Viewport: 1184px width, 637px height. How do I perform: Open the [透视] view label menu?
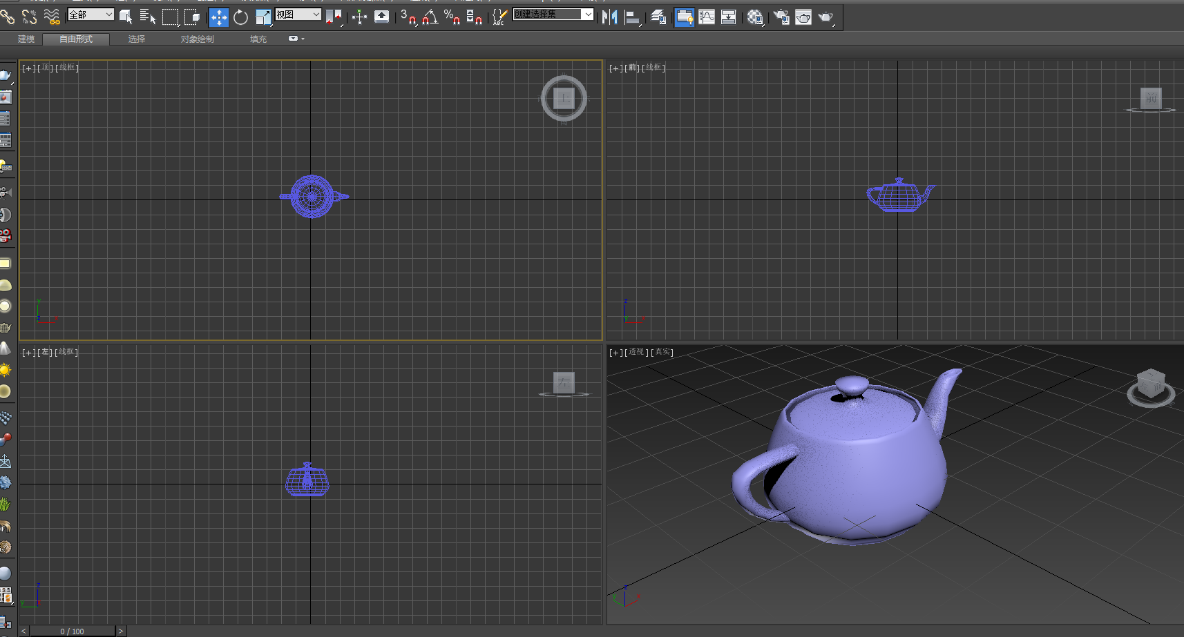point(636,352)
